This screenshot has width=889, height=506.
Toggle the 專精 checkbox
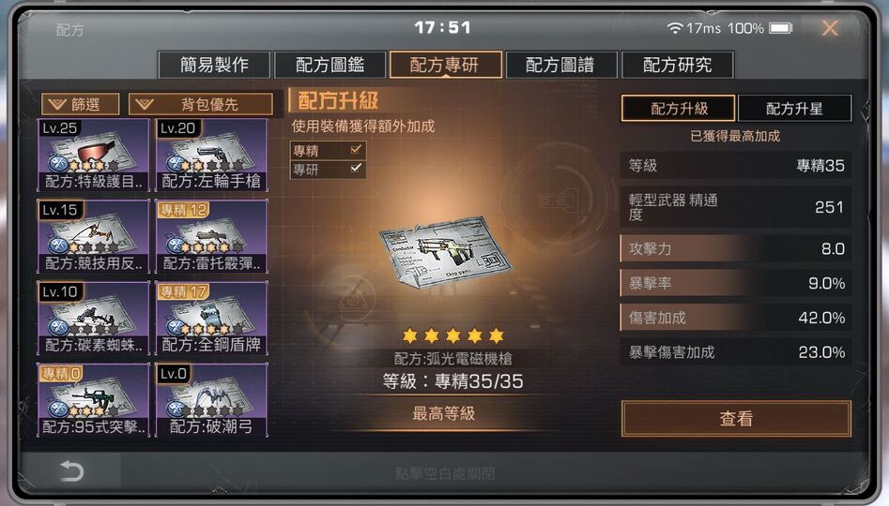[356, 150]
